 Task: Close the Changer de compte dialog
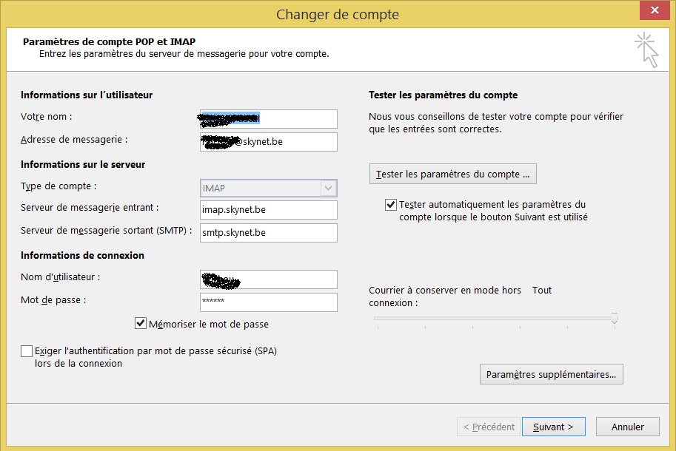click(x=652, y=12)
